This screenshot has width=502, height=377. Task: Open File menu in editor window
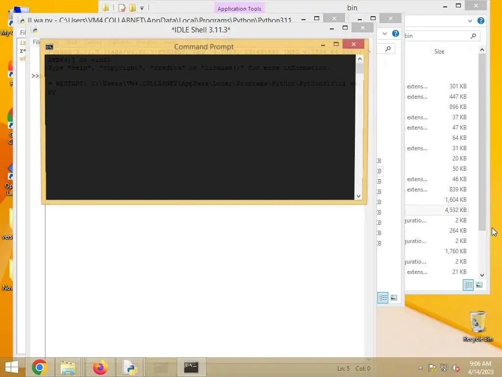(x=23, y=32)
